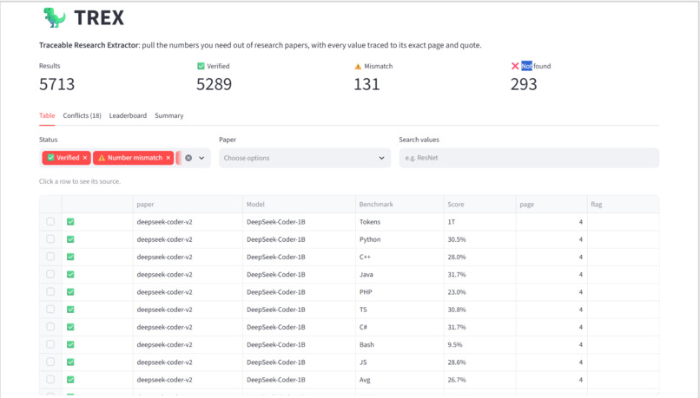Click the results count '5713'
This screenshot has height=398, width=700.
tap(56, 84)
